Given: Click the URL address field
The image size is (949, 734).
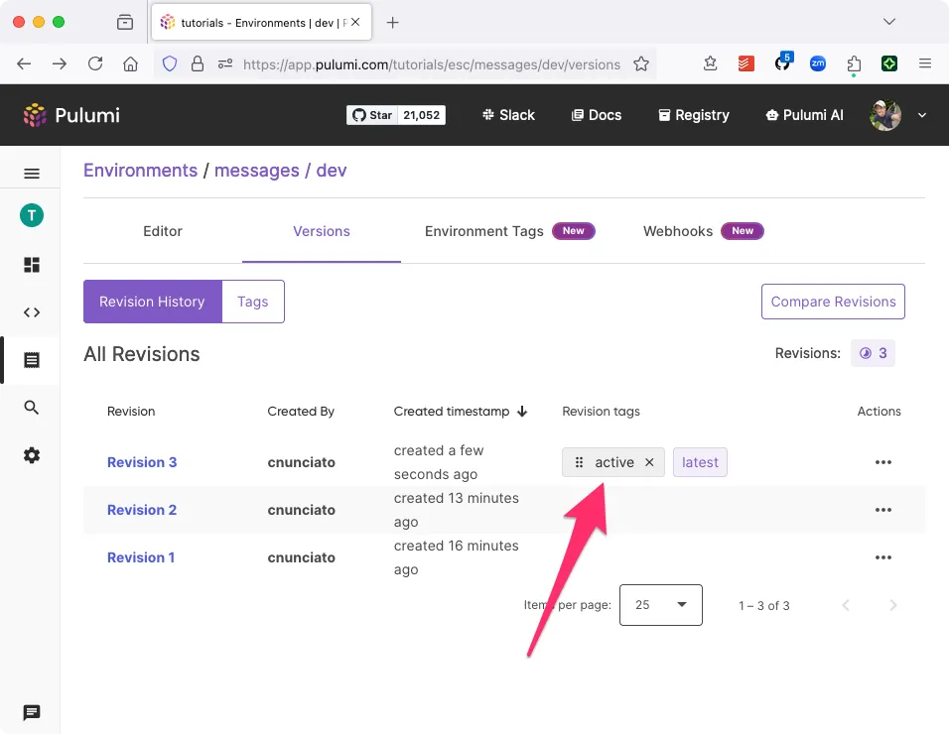Looking at the screenshot, I should (x=431, y=64).
